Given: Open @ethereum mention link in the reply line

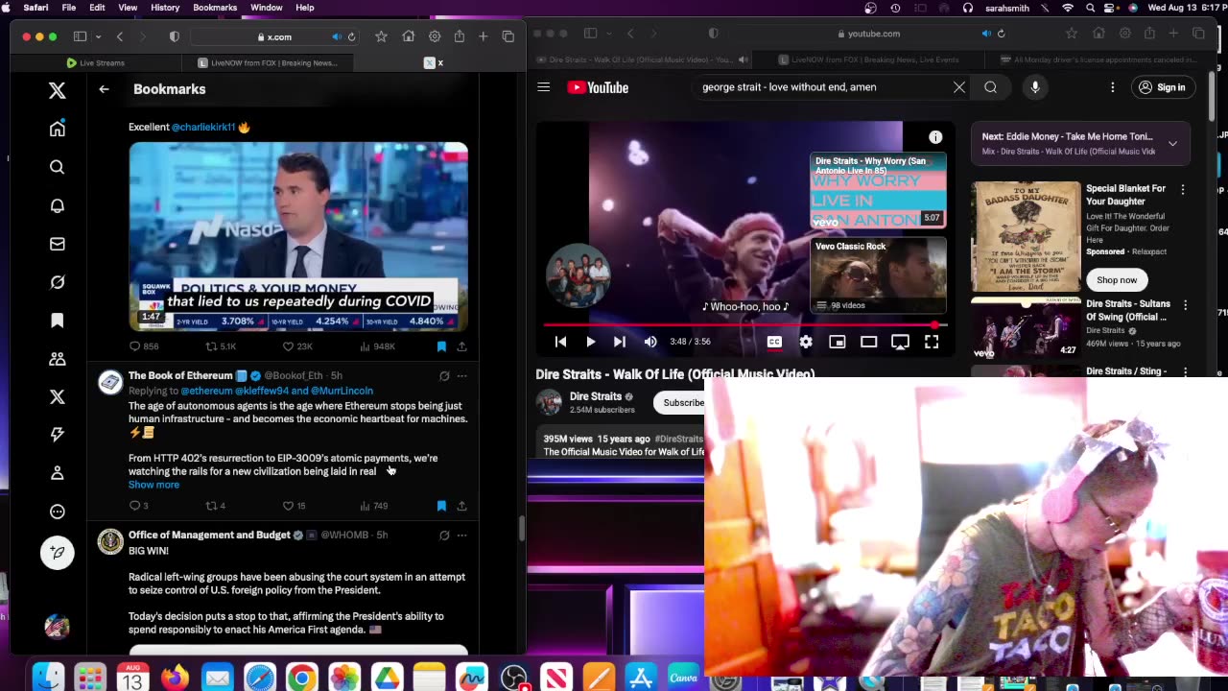Looking at the screenshot, I should point(206,391).
